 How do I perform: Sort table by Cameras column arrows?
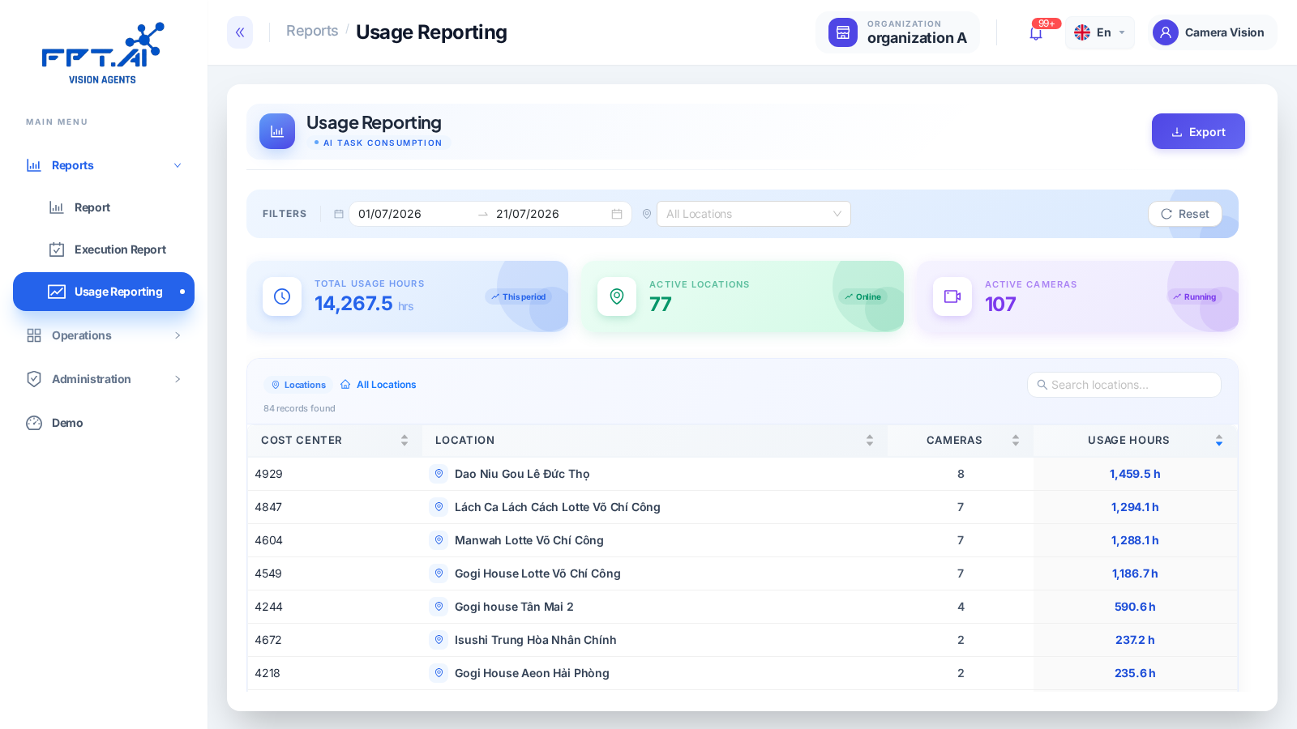1016,441
